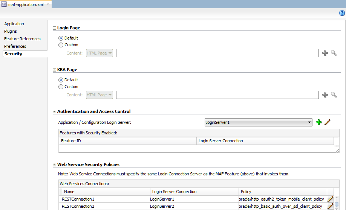Screen dimensions: 346x210
Task: Select the RESTConnection2 name cell
Action: [106, 207]
